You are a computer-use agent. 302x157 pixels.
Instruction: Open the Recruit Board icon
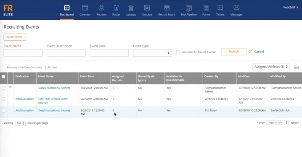click(x=167, y=8)
